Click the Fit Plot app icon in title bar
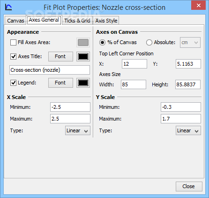Viewport: 209px width, 198px height. tap(8, 7)
